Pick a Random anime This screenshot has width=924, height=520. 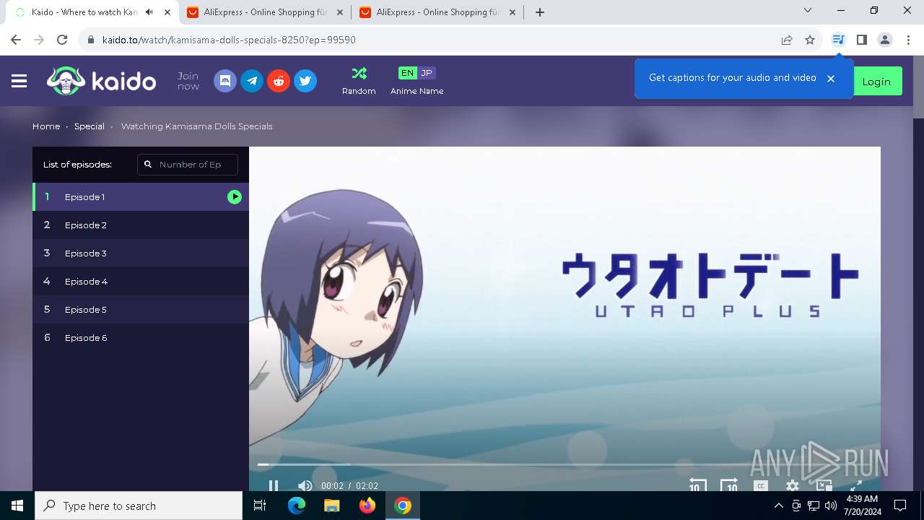[x=359, y=81]
